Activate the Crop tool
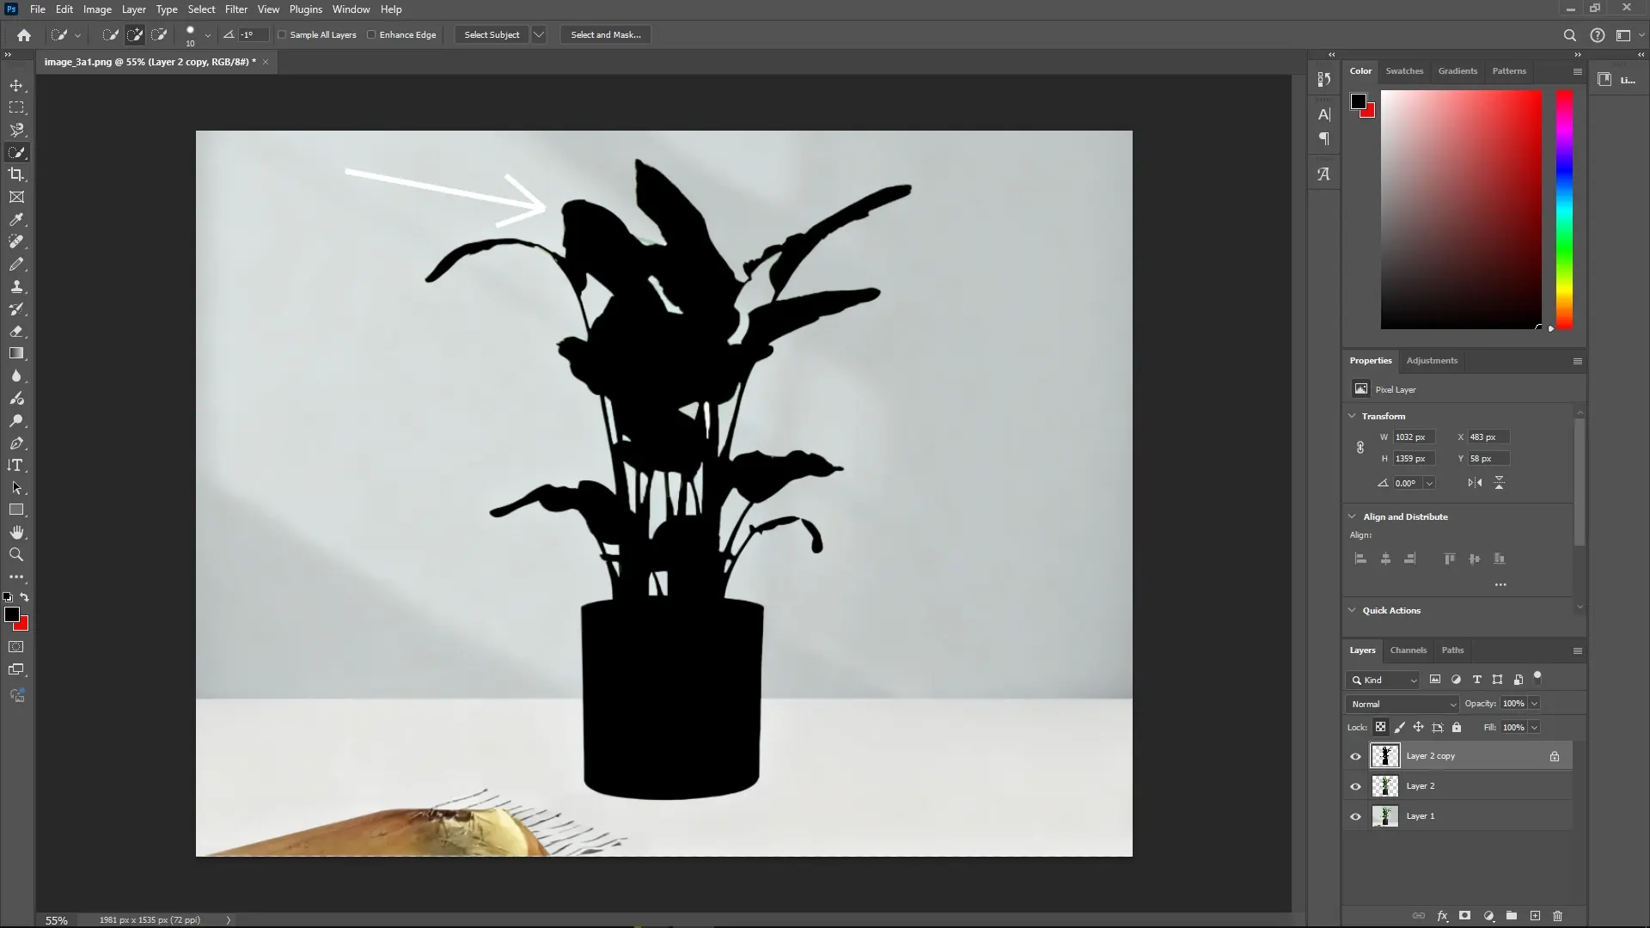This screenshot has width=1650, height=928. [17, 174]
